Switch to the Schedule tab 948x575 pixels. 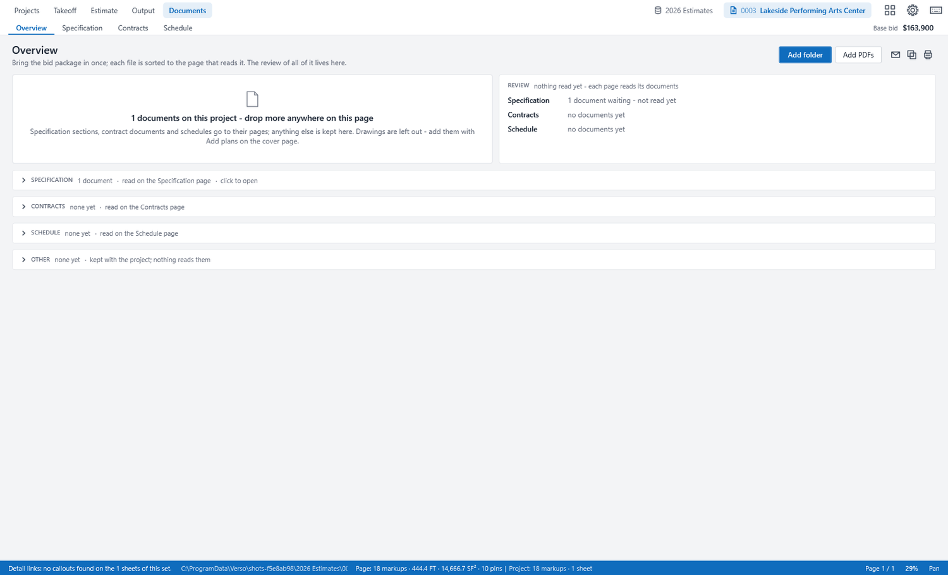[x=178, y=28]
